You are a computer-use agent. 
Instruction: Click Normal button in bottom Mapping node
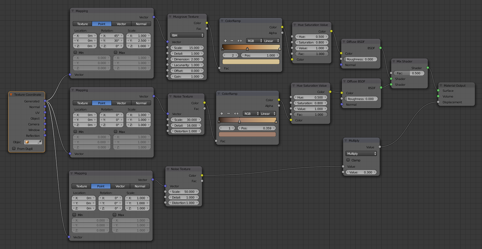pyautogui.click(x=140, y=186)
